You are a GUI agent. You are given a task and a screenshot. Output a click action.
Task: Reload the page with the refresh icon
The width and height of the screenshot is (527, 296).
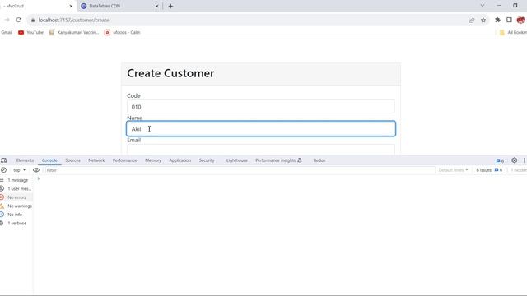18,20
